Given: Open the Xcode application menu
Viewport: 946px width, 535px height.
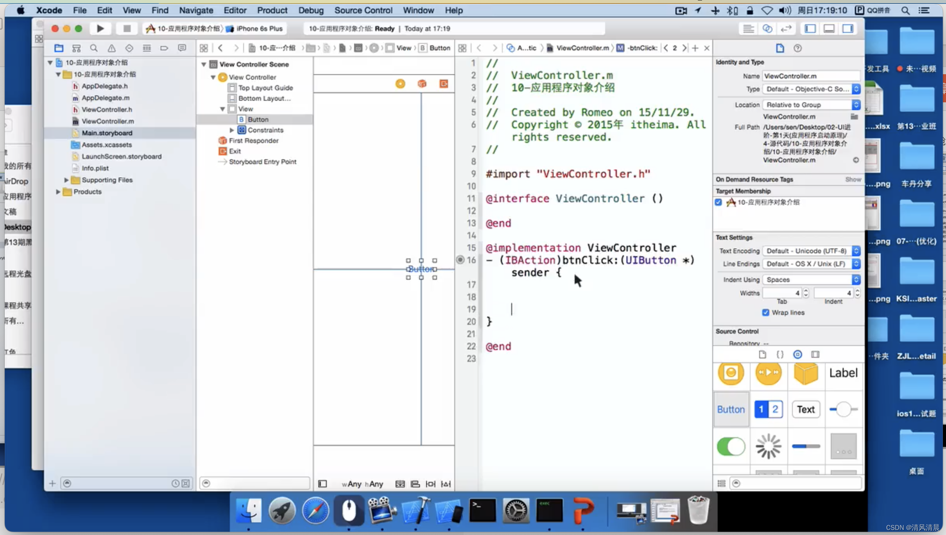Looking at the screenshot, I should coord(49,10).
